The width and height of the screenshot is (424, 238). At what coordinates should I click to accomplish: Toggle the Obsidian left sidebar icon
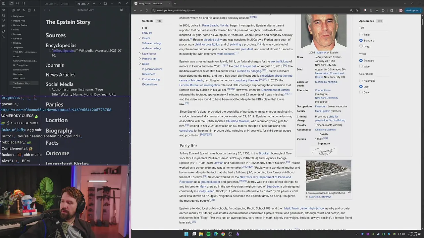[x=4, y=3]
